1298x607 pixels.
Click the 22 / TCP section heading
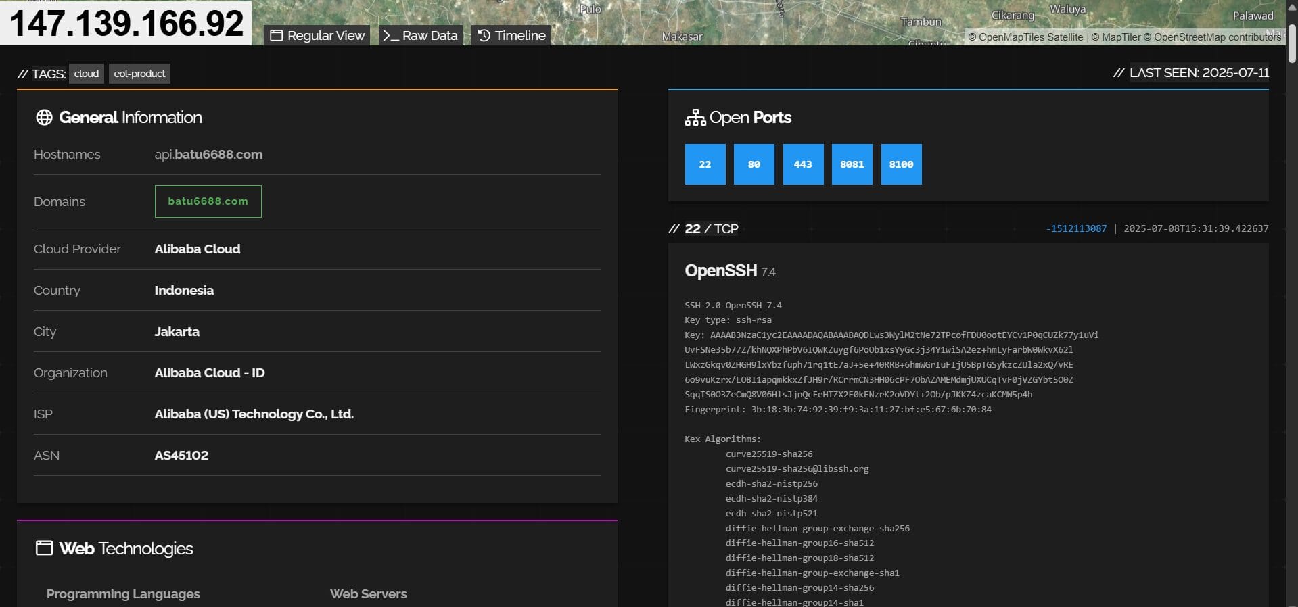(711, 228)
